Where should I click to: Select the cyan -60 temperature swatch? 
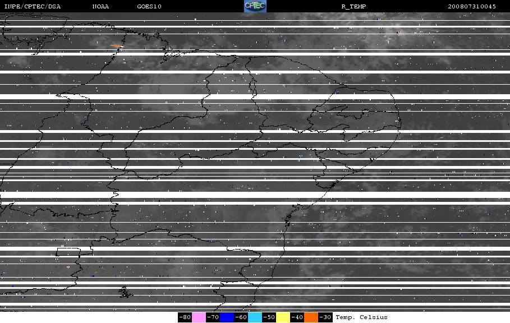tap(255, 317)
